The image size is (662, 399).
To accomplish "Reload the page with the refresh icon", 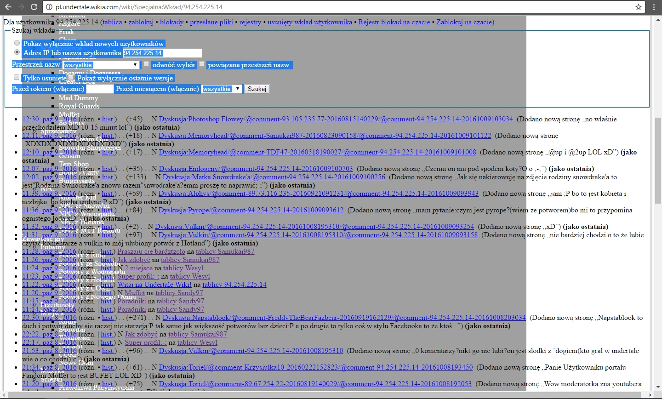I will click(34, 7).
